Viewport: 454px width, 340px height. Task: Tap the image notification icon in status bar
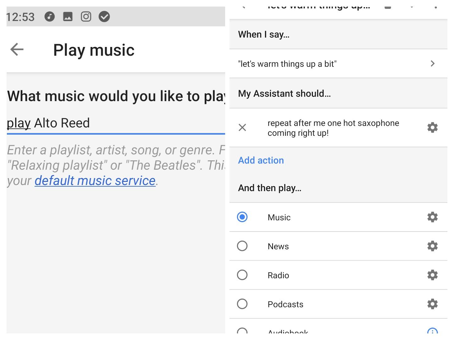pyautogui.click(x=68, y=17)
